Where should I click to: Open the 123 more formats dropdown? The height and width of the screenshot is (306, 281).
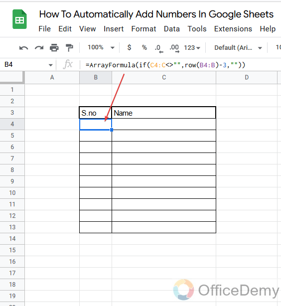192,48
